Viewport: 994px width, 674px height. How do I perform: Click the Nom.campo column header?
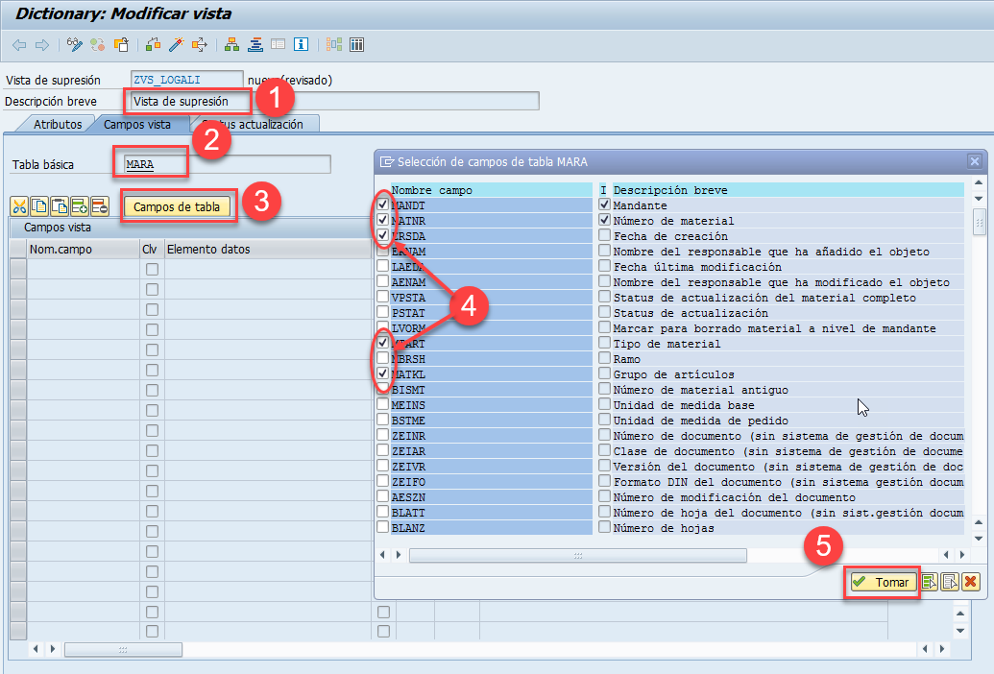tap(83, 249)
